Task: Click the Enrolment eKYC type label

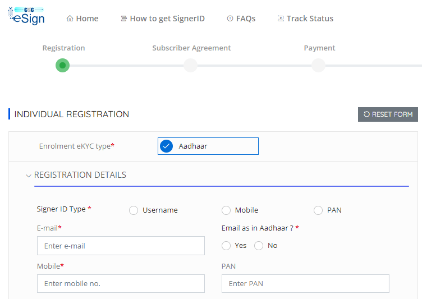Action: pos(77,146)
